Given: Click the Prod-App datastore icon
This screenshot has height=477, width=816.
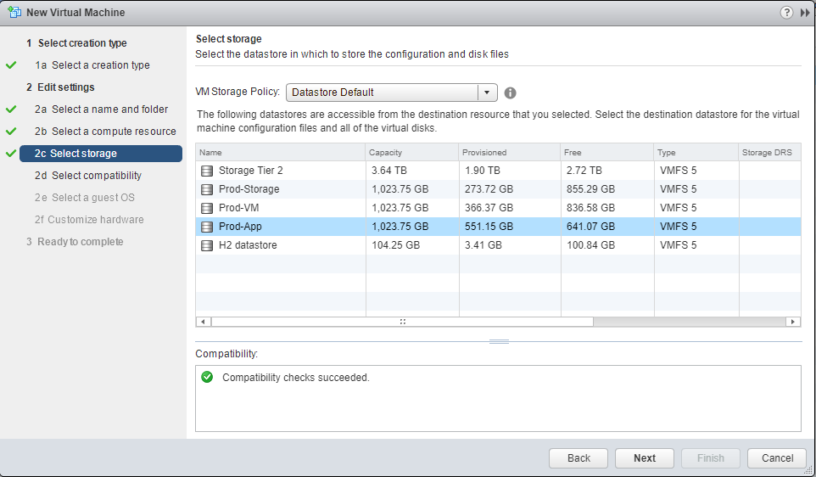Looking at the screenshot, I should pyautogui.click(x=207, y=227).
